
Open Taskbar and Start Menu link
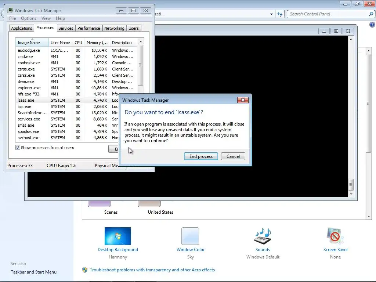coord(33,272)
